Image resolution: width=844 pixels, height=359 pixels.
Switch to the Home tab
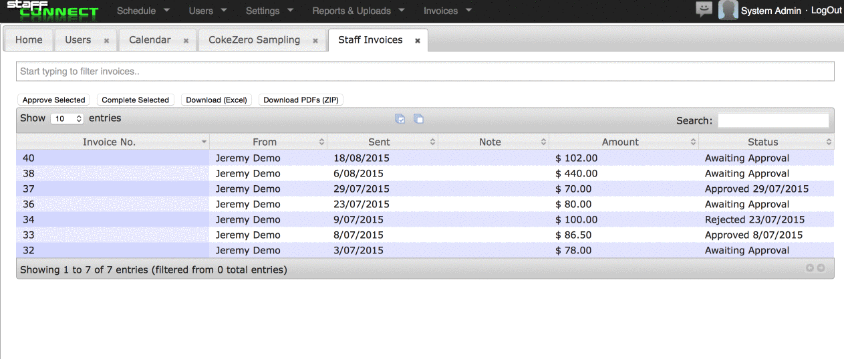pos(29,40)
